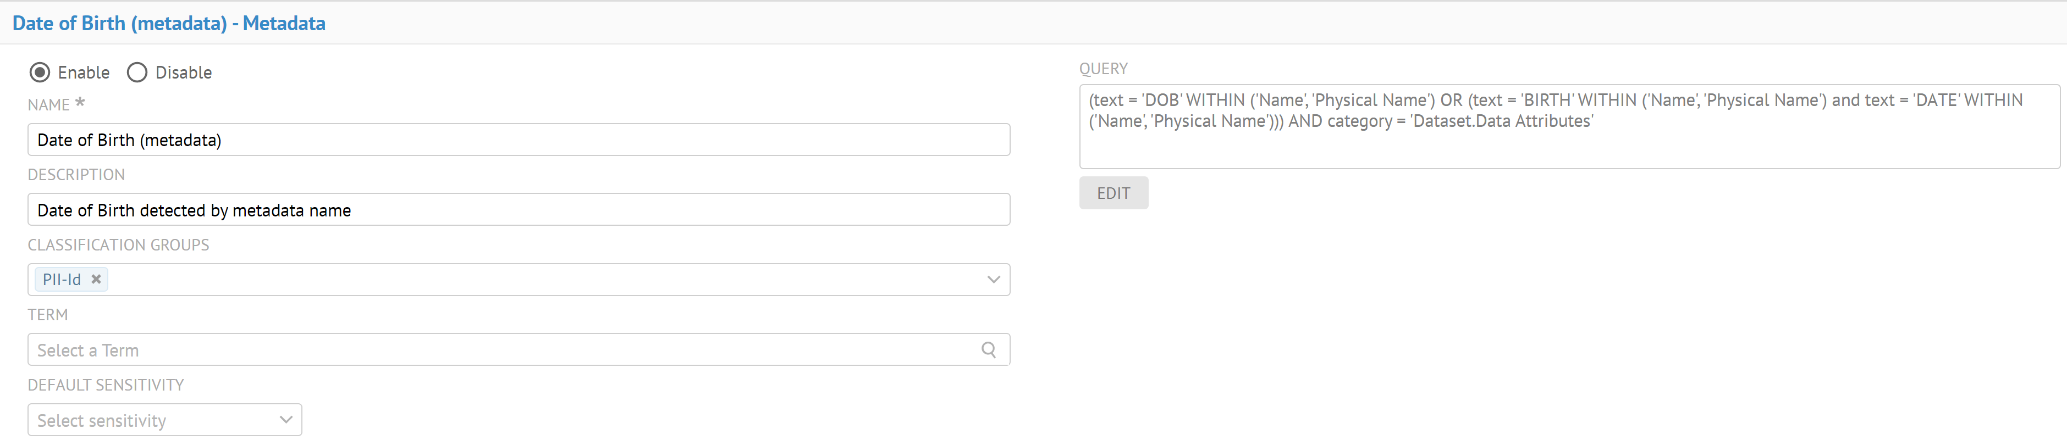This screenshot has width=2067, height=440.
Task: Focus the Description text field
Action: (519, 210)
